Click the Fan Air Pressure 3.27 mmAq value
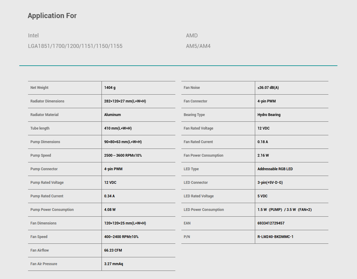The height and width of the screenshot is (279, 357). 114,264
